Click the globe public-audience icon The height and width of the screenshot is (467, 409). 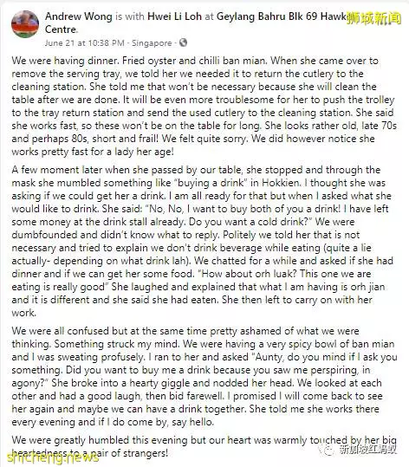click(x=183, y=42)
